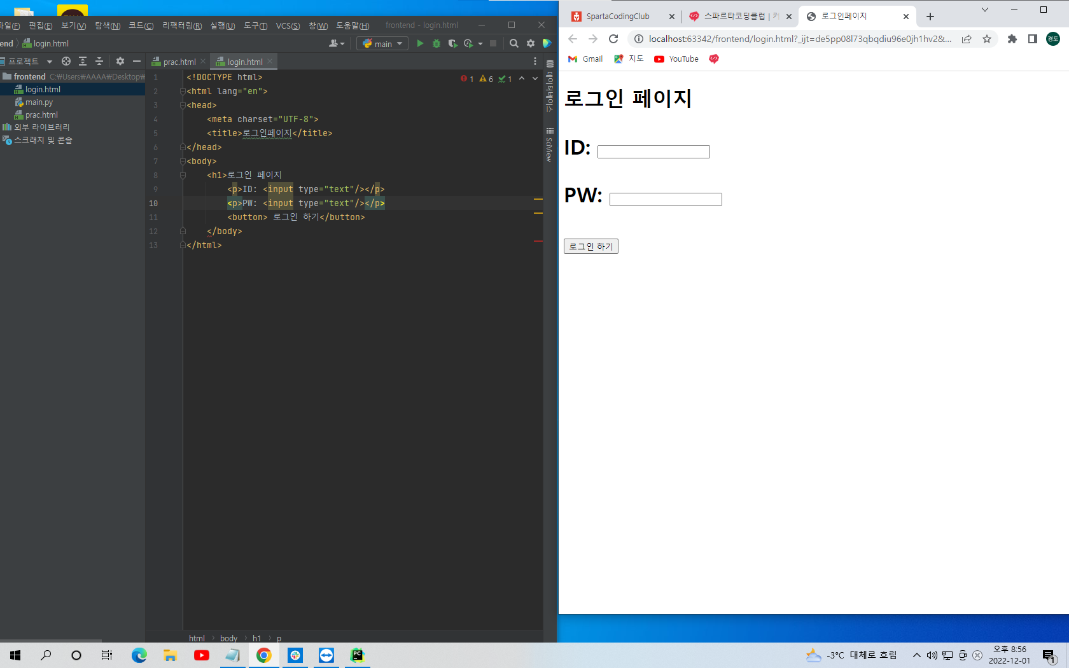Viewport: 1069px width, 668px height.
Task: Open the Gmail bookmark
Action: click(x=585, y=59)
